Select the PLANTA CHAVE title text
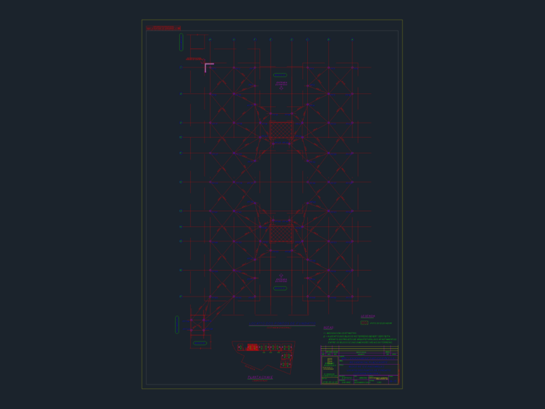The image size is (545, 409). click(260, 378)
